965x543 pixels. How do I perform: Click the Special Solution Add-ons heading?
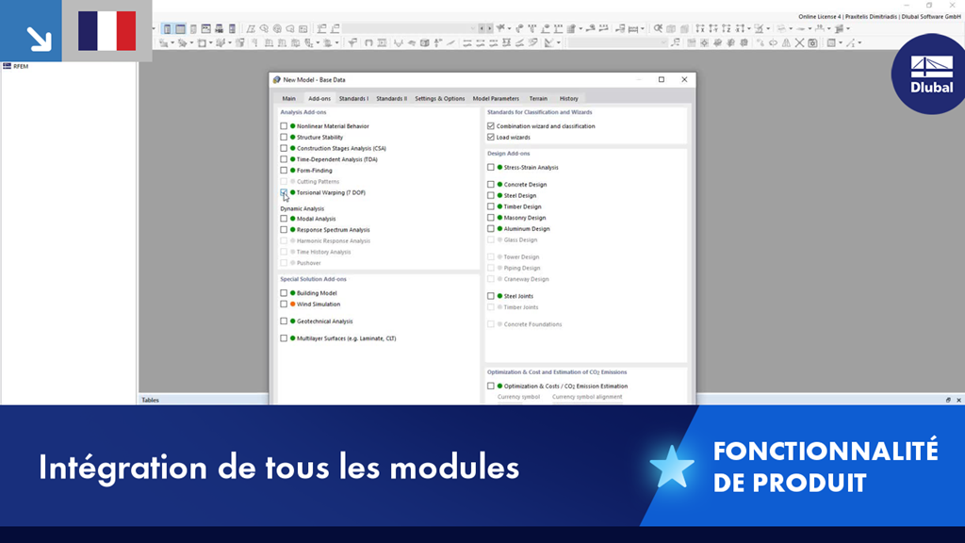[x=313, y=279]
